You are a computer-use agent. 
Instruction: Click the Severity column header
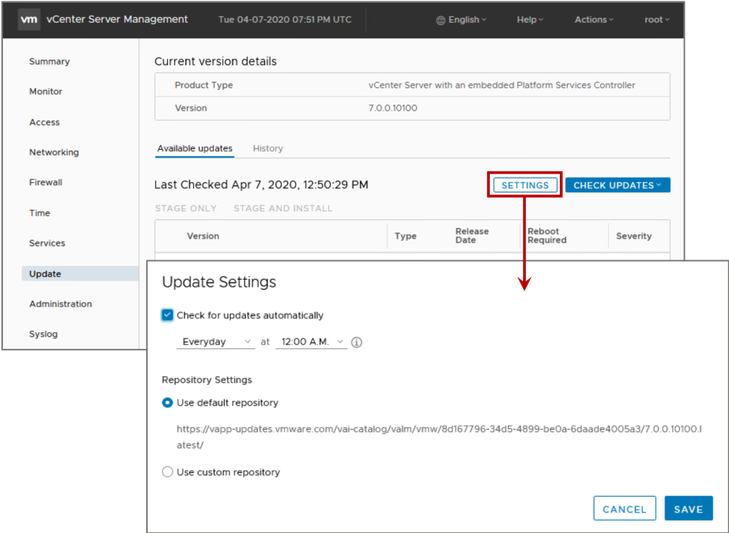633,236
